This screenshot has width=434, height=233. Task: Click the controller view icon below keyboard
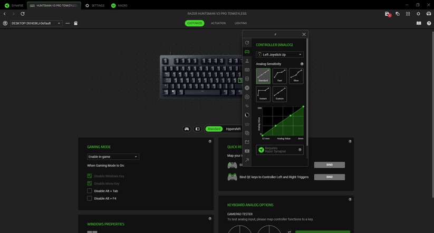[186, 129]
